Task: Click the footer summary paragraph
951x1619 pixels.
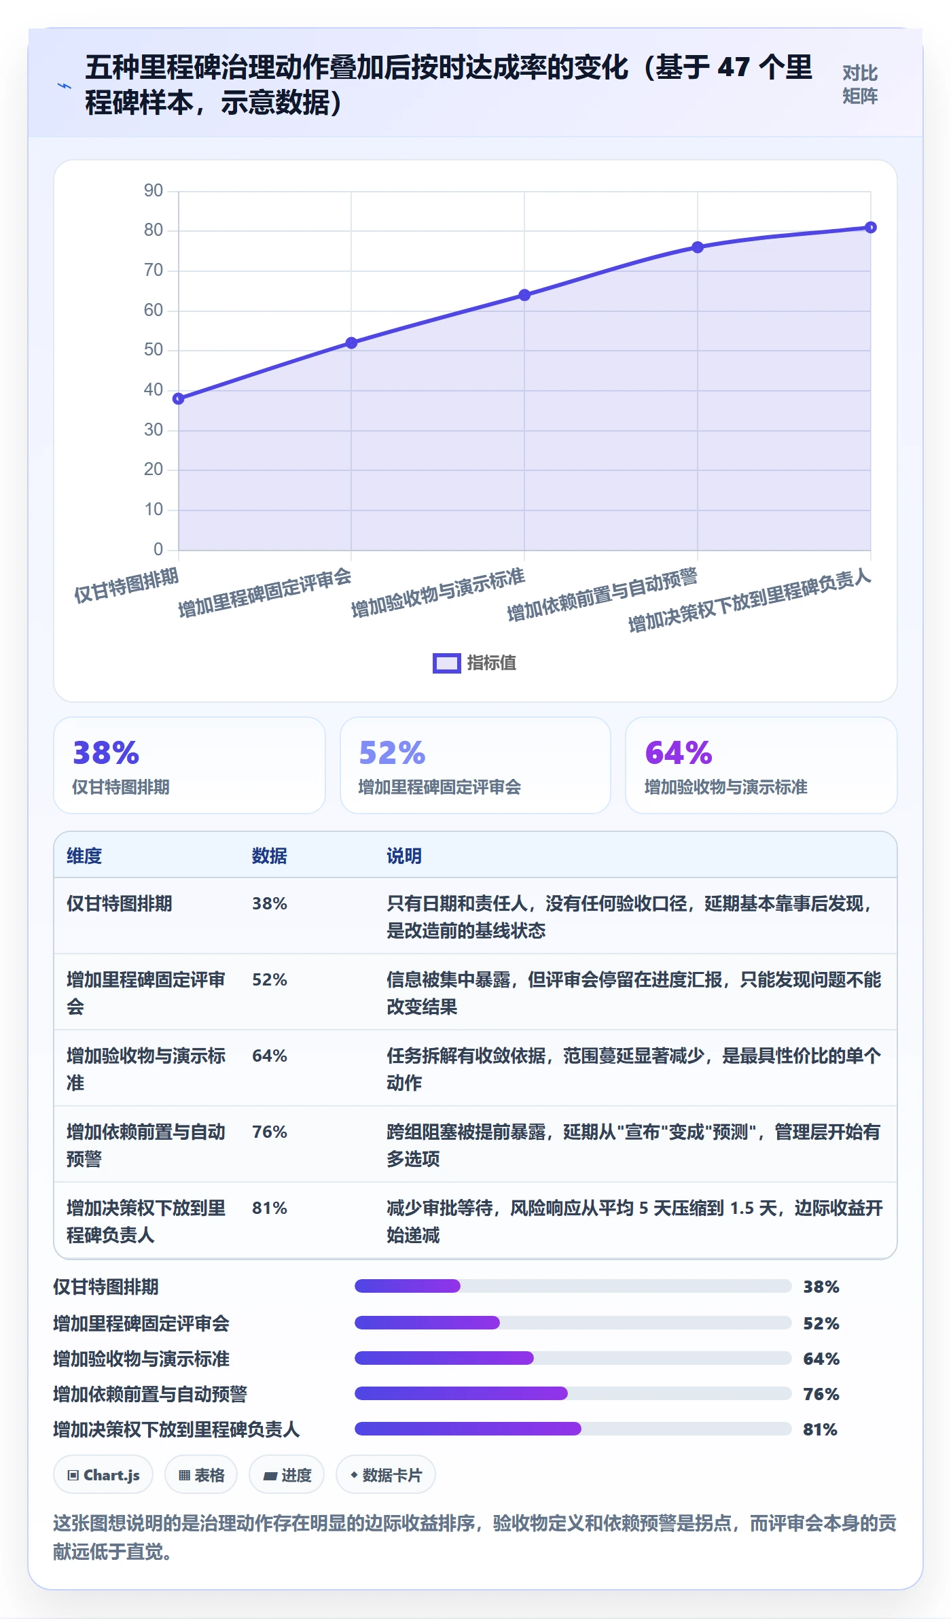Action: [475, 1537]
